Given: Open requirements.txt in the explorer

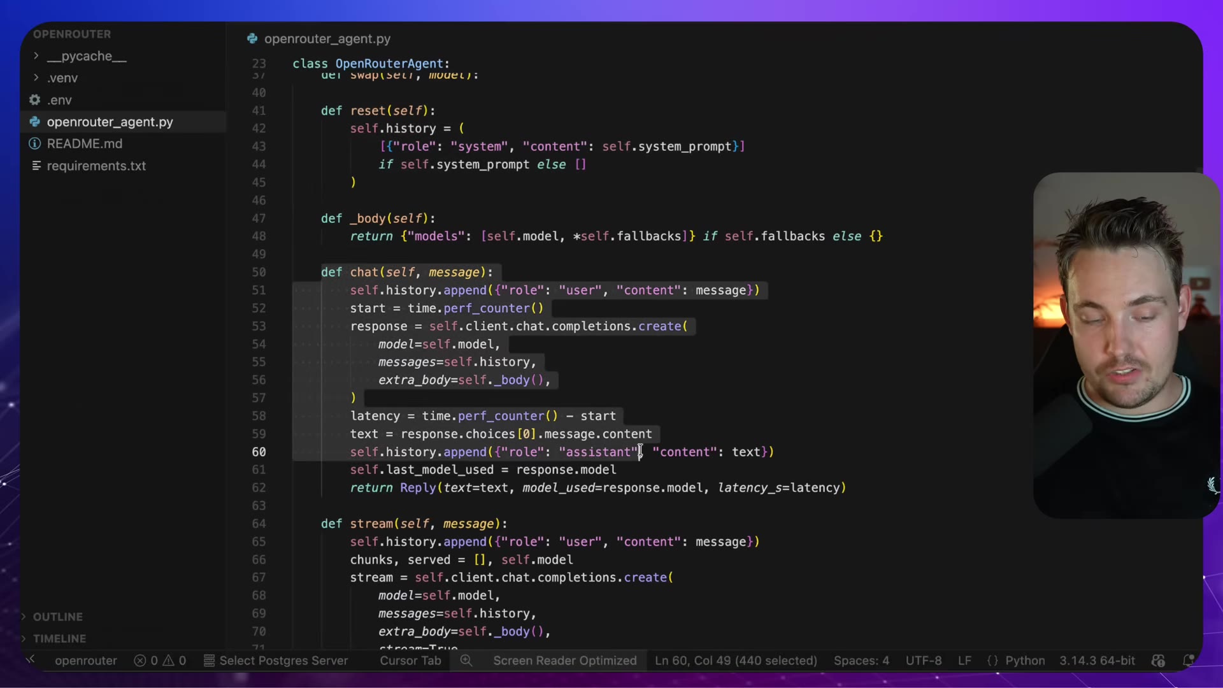Looking at the screenshot, I should click(96, 166).
